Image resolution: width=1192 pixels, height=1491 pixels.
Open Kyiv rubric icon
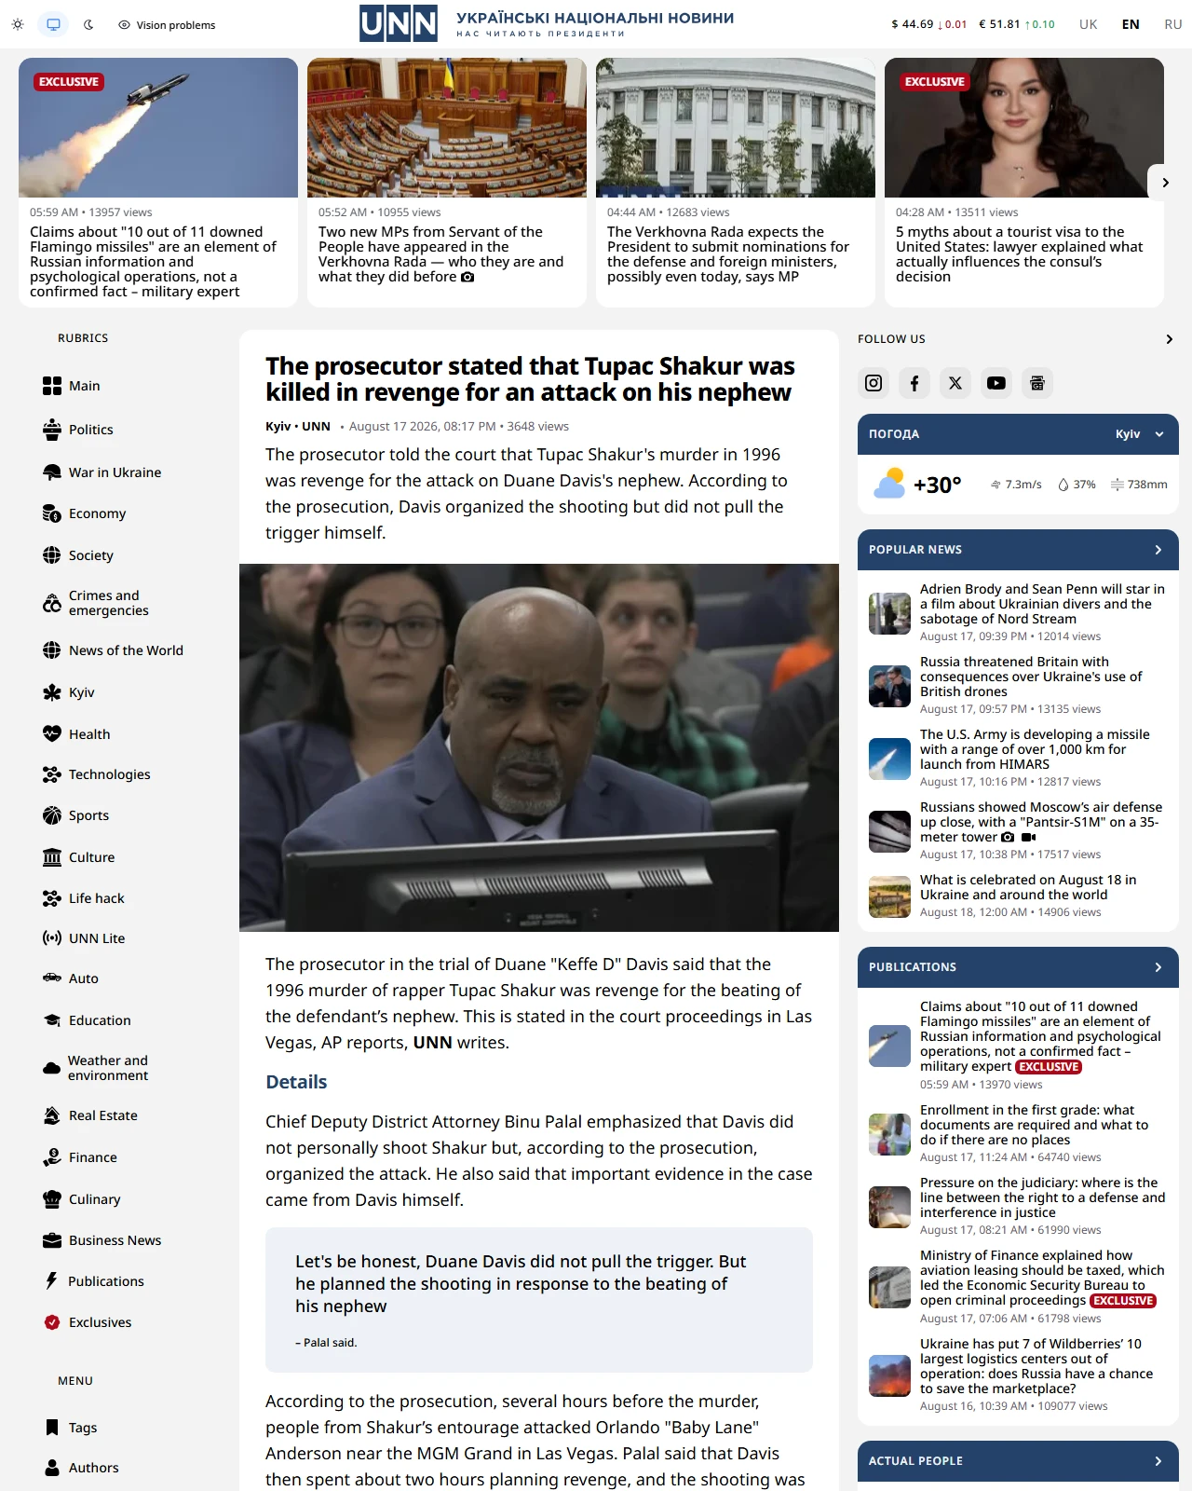(52, 692)
